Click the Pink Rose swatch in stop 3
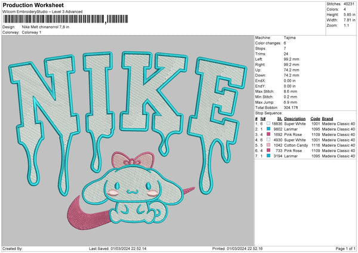This screenshot has height=253, width=358. [x=268, y=134]
